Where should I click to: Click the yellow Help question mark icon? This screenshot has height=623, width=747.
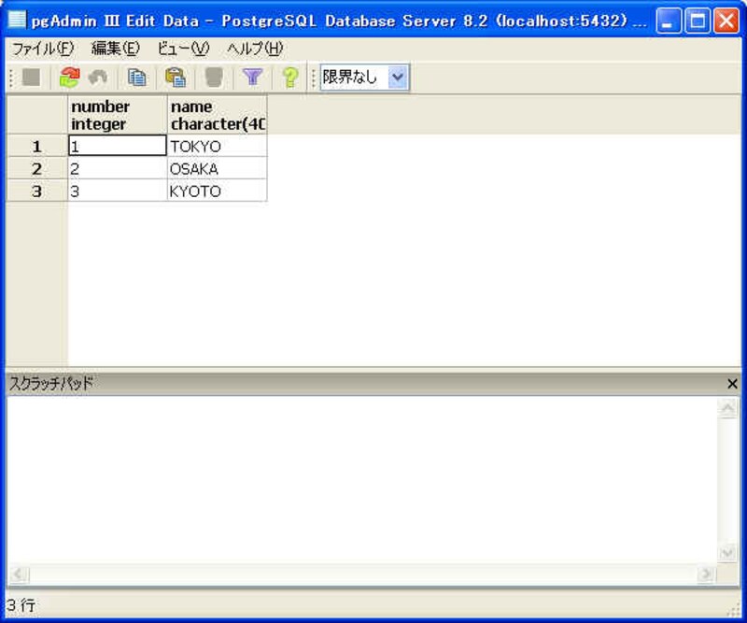(290, 78)
